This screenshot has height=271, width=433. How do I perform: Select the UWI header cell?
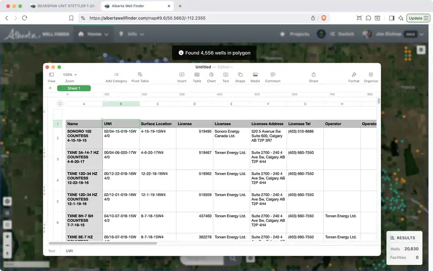pos(121,124)
